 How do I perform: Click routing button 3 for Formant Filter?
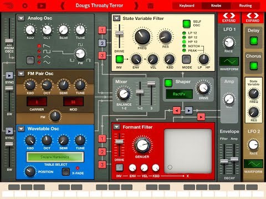(102, 165)
